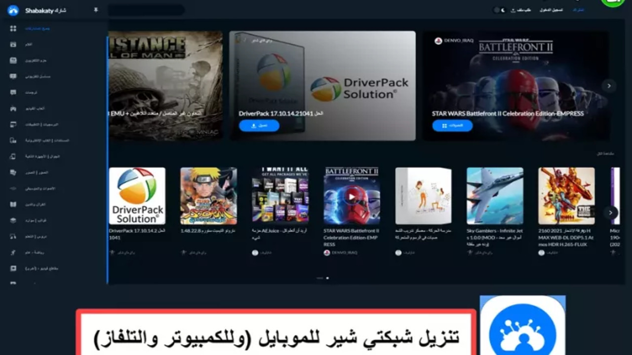Image resolution: width=632 pixels, height=355 pixels.
Task: Open the Quran and religion book icon
Action: coord(13,204)
